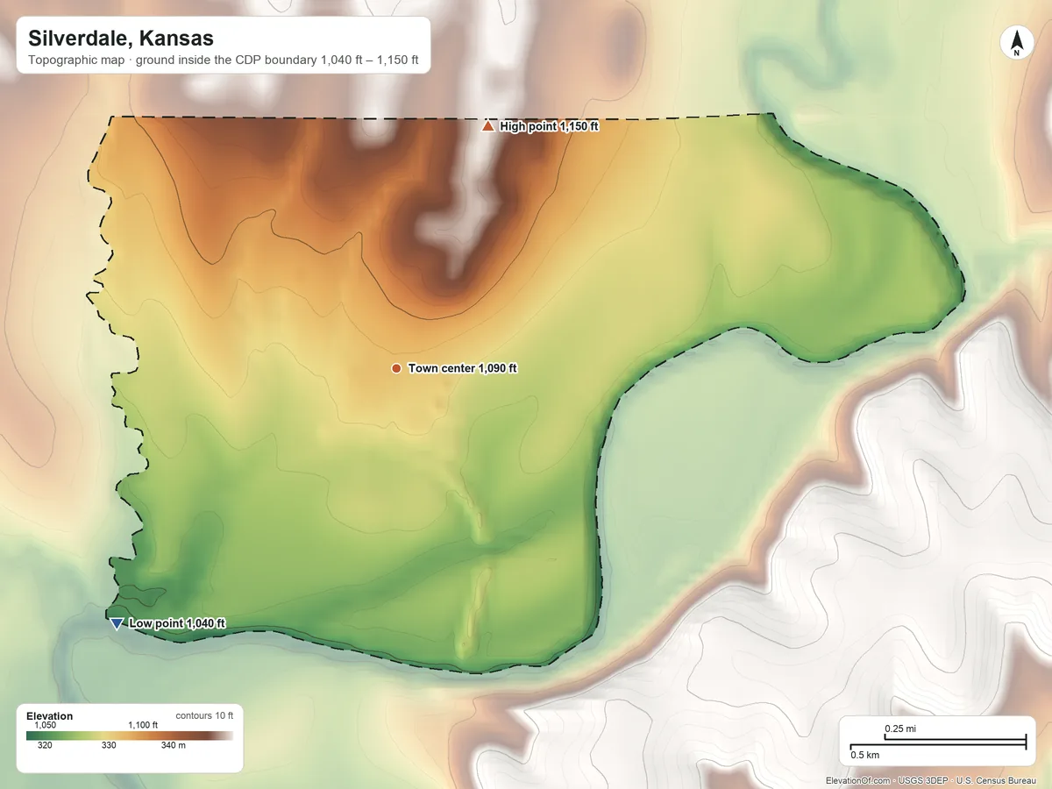Click the elevation color gradient bar

click(x=130, y=735)
